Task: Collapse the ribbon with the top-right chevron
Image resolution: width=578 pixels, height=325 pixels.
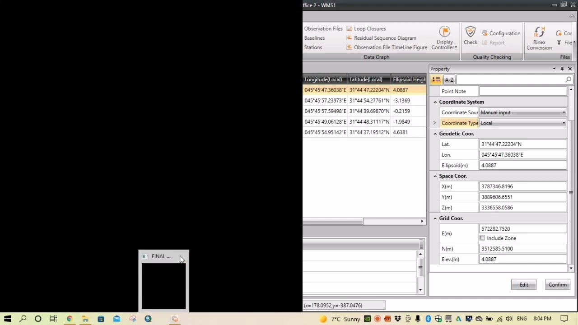Action: [573, 16]
